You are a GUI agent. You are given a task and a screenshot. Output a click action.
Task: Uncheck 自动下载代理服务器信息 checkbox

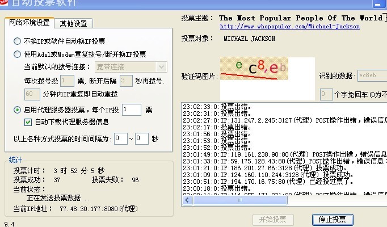click(28, 121)
